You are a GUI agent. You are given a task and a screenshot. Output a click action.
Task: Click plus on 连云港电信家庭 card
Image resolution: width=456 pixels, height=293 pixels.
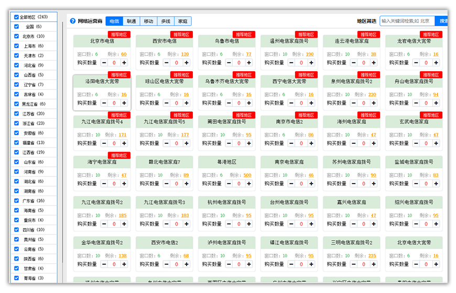click(x=374, y=62)
